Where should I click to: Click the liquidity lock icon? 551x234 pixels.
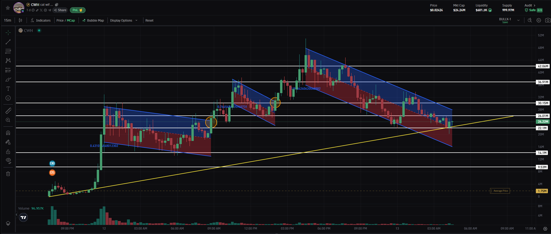pos(490,10)
